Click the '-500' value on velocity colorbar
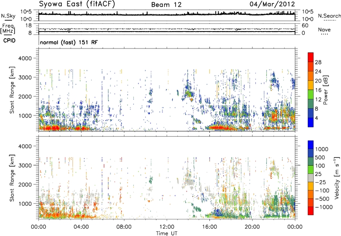This screenshot has width=341, height=236. tap(322, 199)
